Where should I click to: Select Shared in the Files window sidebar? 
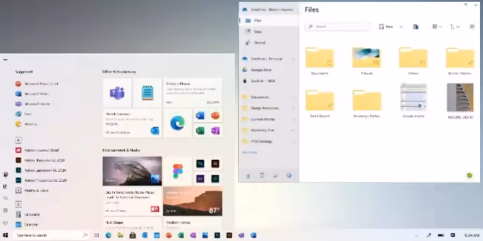pos(269,43)
